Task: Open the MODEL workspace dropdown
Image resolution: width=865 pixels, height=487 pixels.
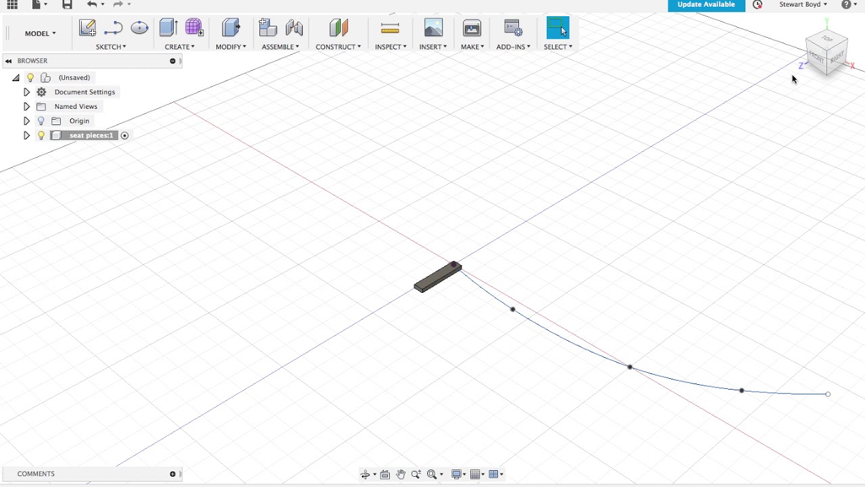Action: point(41,33)
